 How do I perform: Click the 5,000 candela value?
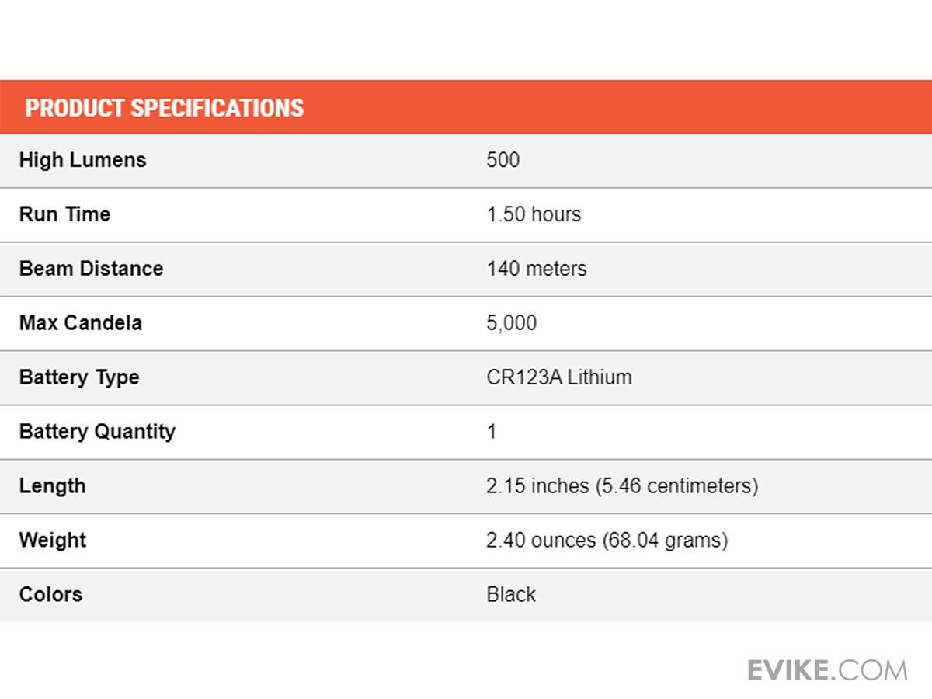(511, 323)
